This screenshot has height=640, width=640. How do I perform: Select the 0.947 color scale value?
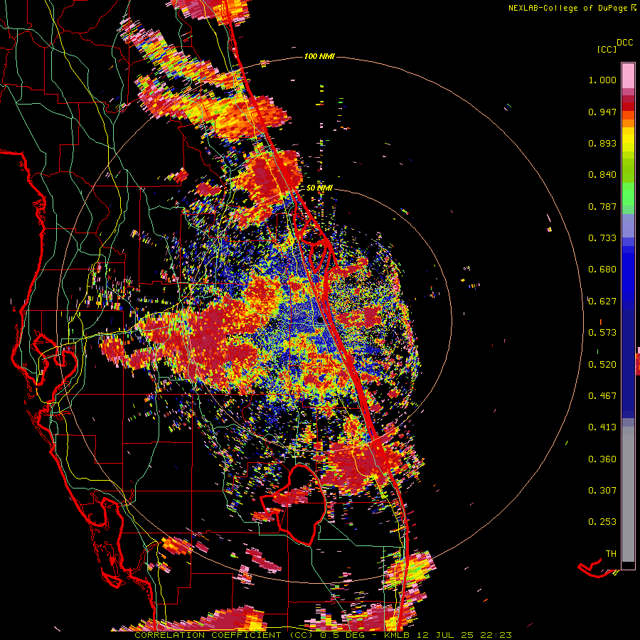pyautogui.click(x=602, y=112)
